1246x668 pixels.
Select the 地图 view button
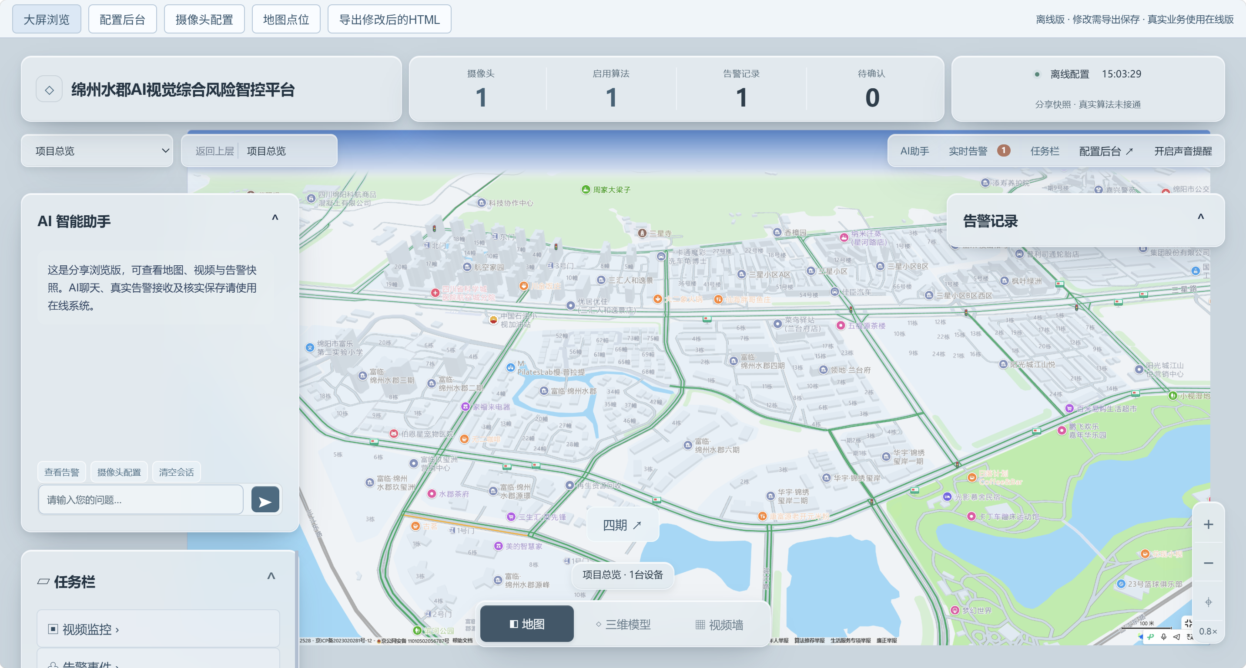(x=527, y=624)
